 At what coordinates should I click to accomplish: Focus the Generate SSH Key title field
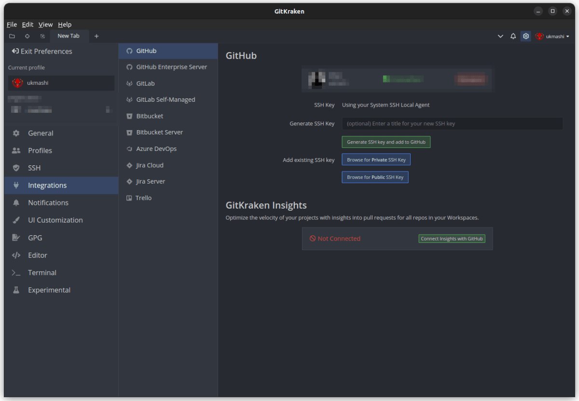click(452, 123)
